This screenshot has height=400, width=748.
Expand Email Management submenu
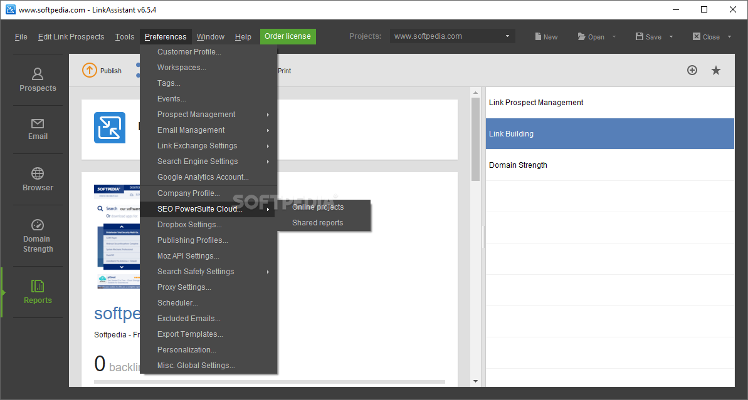pyautogui.click(x=208, y=130)
